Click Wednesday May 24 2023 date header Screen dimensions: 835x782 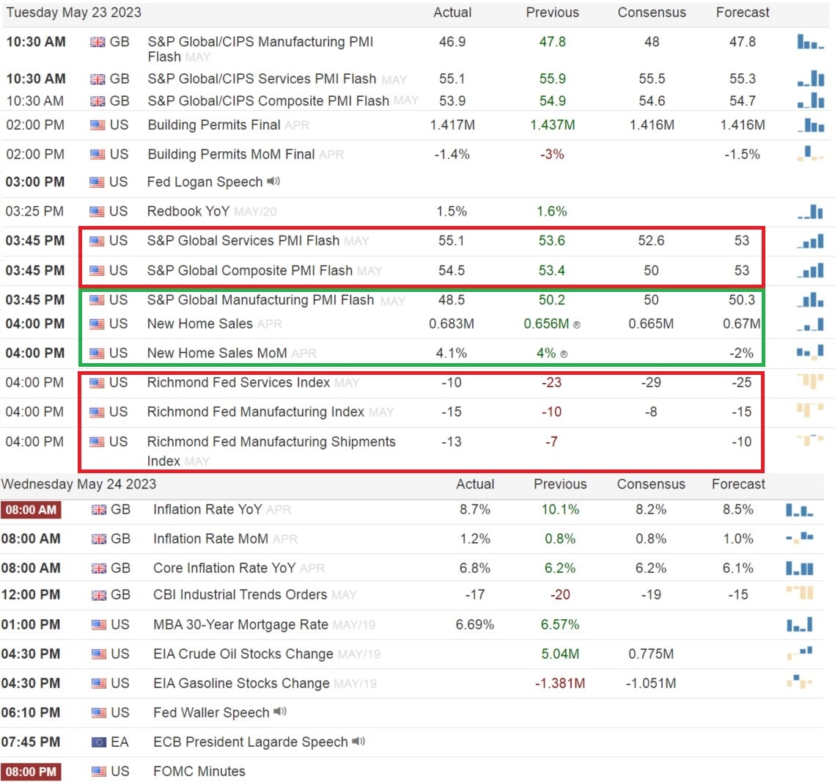79,484
